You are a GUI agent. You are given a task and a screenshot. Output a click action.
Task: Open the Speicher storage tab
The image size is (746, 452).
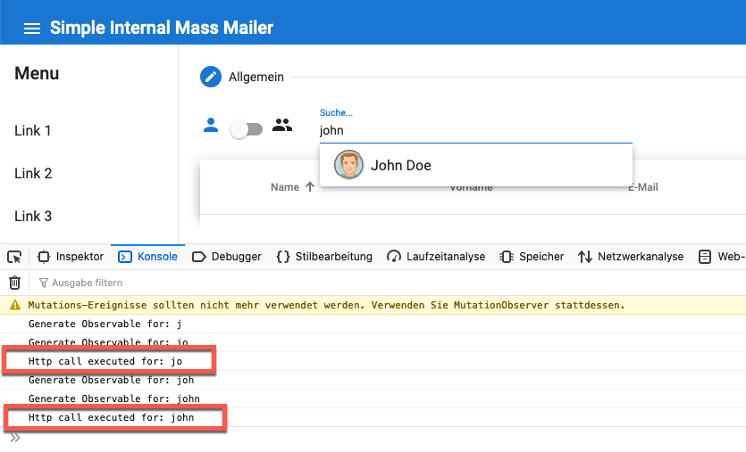click(532, 257)
